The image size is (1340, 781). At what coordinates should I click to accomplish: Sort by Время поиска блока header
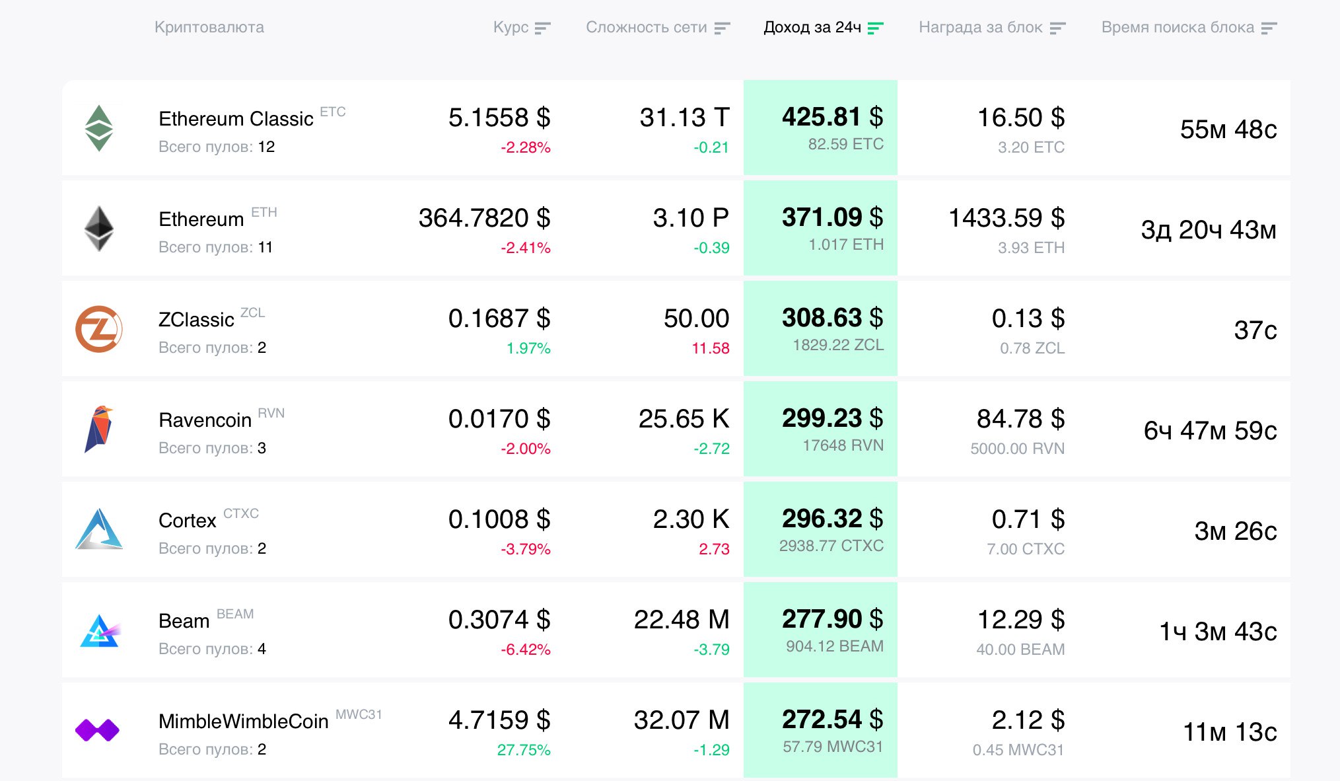coord(1178,27)
